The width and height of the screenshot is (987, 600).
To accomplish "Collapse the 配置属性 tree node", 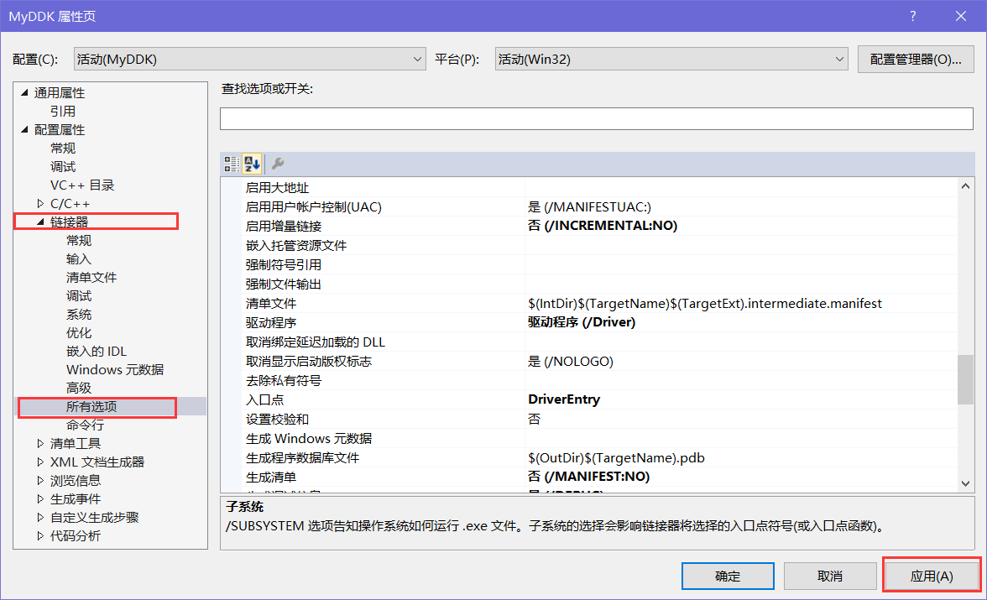I will [x=25, y=130].
